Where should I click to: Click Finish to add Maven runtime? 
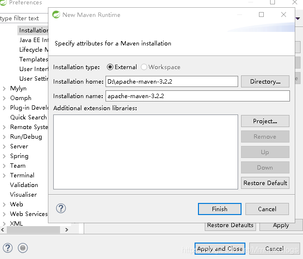pyautogui.click(x=220, y=209)
